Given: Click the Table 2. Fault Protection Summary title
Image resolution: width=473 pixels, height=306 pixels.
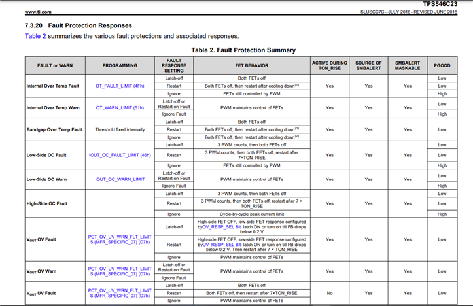Looking at the screenshot, I should click(243, 50).
